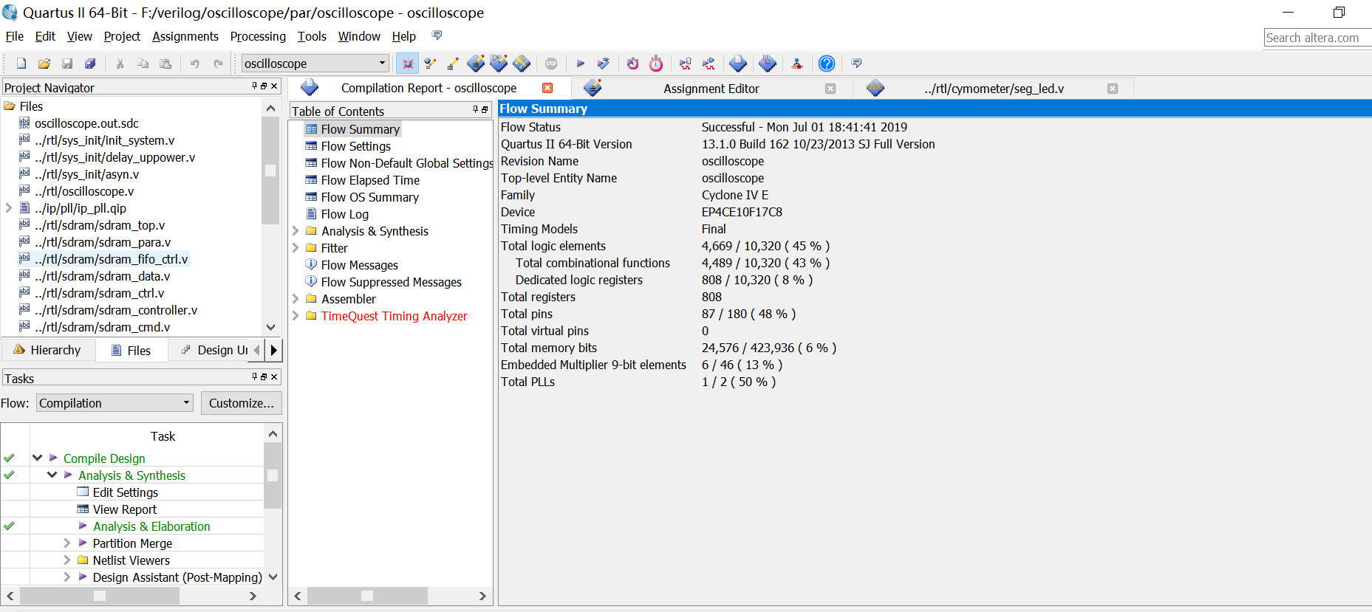1372x612 pixels.
Task: Click the red stopwatch toolbar icon
Action: (x=656, y=63)
